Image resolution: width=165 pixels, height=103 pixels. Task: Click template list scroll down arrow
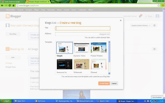(x=109, y=73)
